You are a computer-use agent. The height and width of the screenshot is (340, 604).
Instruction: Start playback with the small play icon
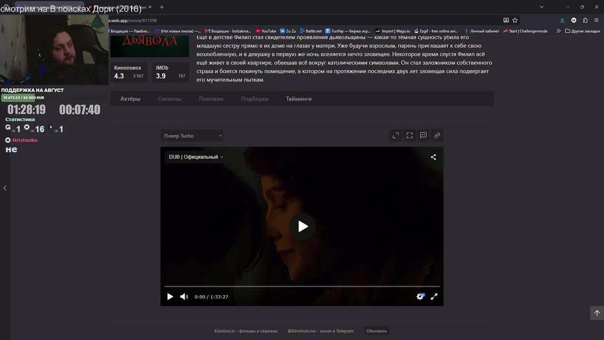point(170,297)
